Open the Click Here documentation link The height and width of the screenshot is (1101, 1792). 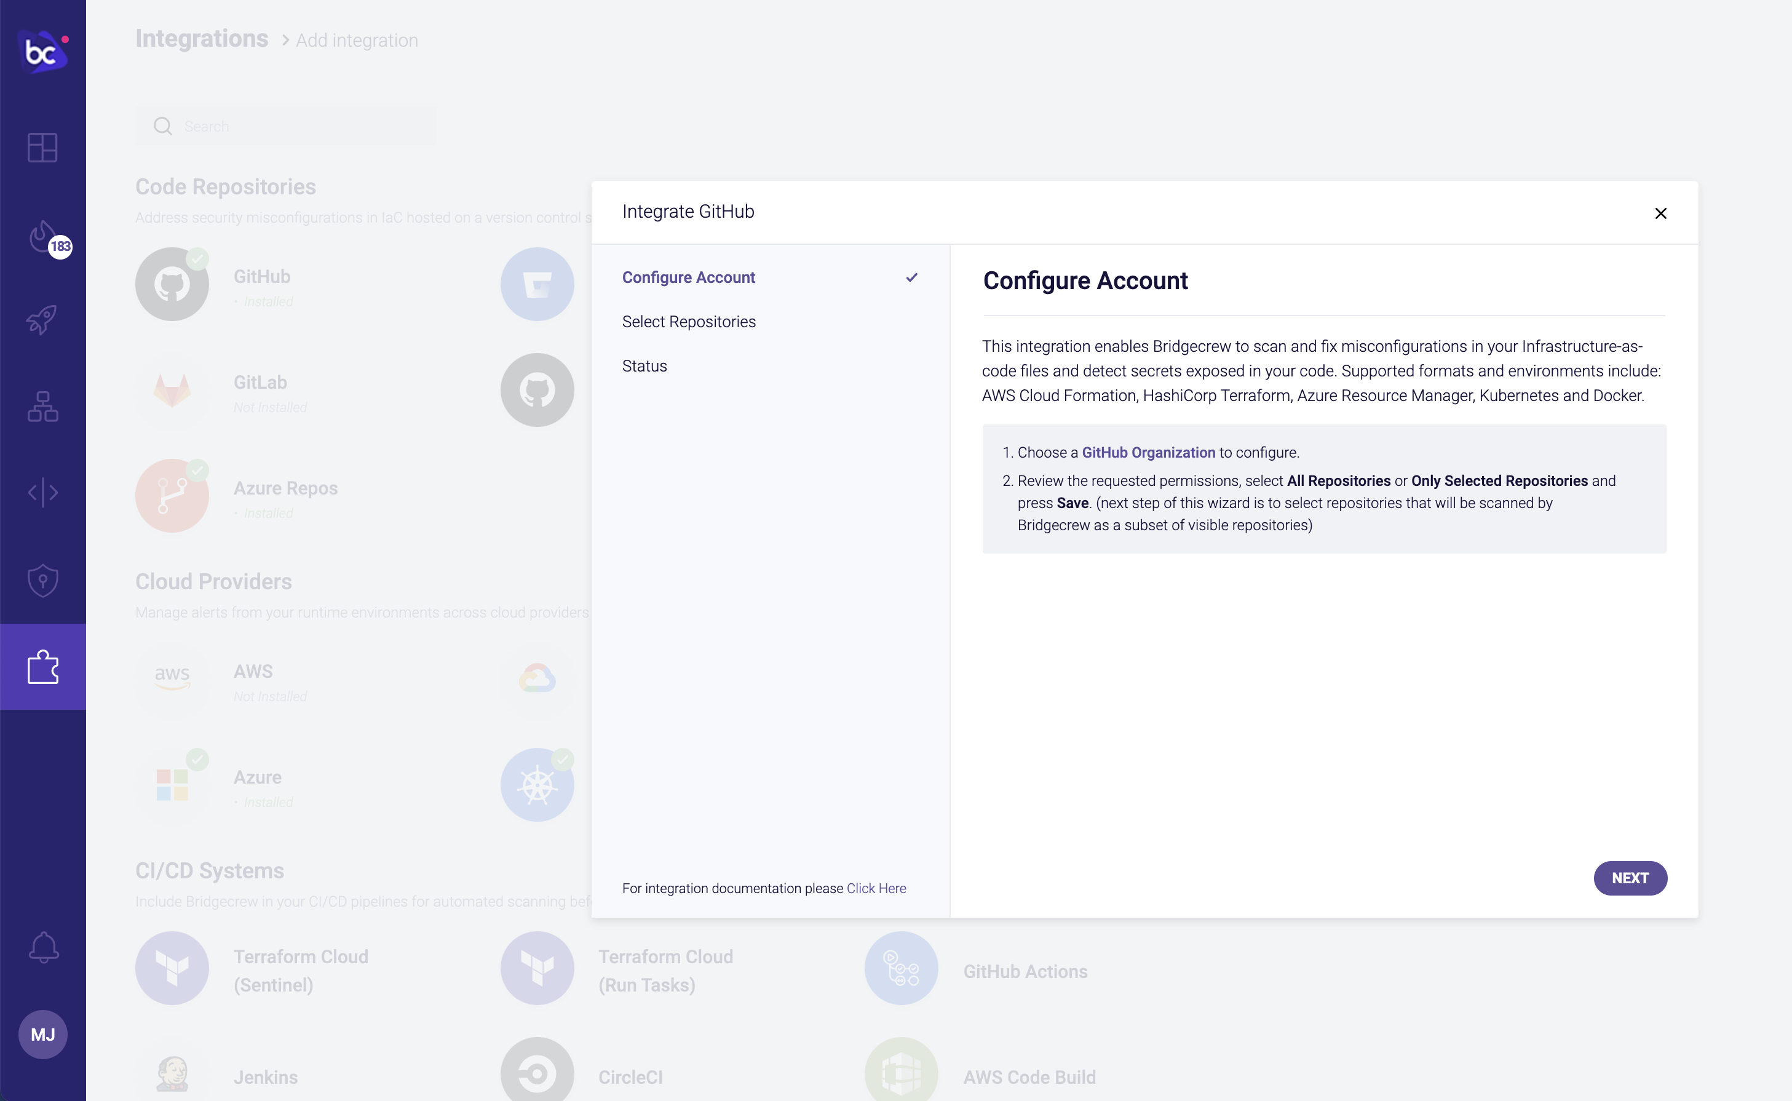(876, 888)
